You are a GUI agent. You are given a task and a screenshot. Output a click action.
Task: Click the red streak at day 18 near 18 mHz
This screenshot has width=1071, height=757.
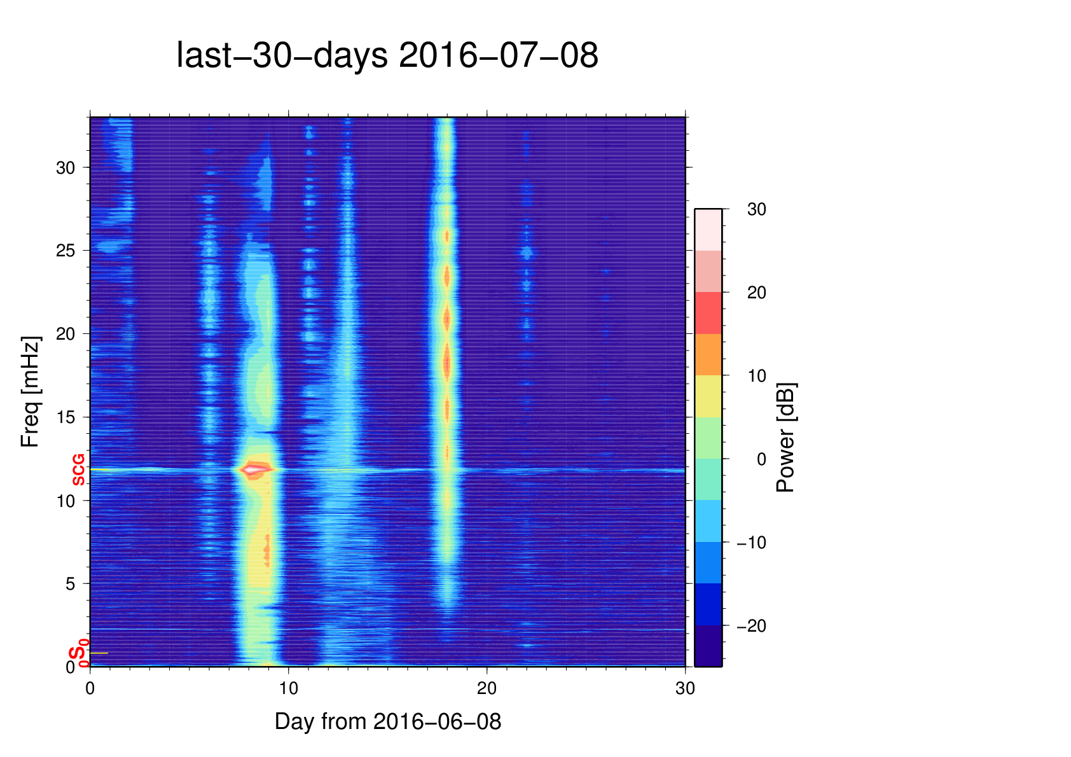[447, 363]
